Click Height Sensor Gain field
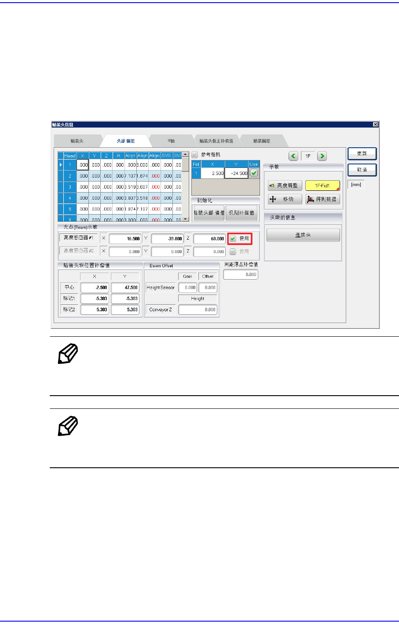The image size is (399, 626). [x=187, y=288]
